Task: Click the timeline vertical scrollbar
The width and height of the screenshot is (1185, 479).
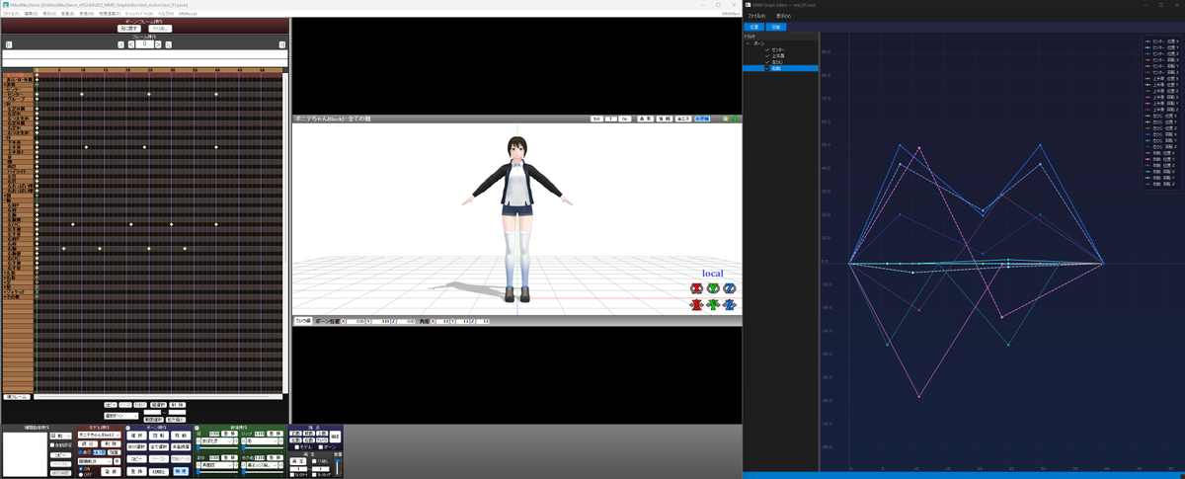Action: click(x=285, y=234)
